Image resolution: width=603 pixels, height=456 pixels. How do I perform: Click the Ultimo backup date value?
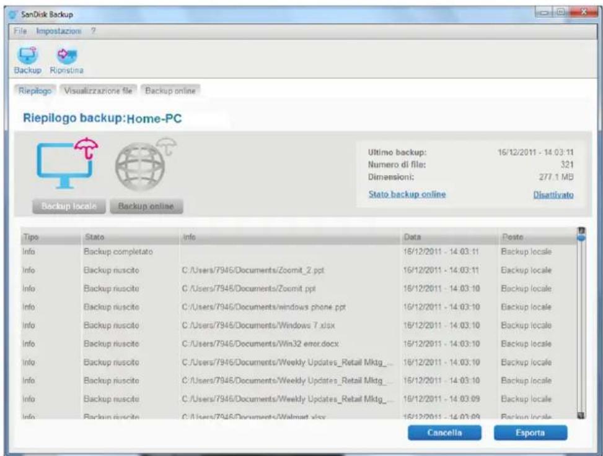[535, 152]
